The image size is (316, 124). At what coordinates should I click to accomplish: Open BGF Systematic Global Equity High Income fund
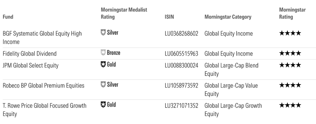pyautogui.click(x=42, y=38)
